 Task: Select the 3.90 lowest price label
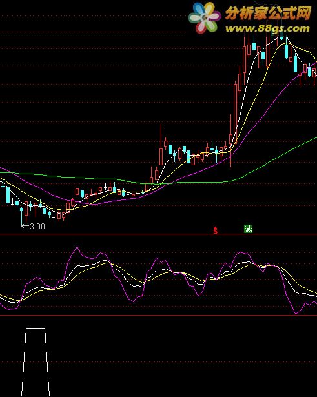pyautogui.click(x=37, y=227)
